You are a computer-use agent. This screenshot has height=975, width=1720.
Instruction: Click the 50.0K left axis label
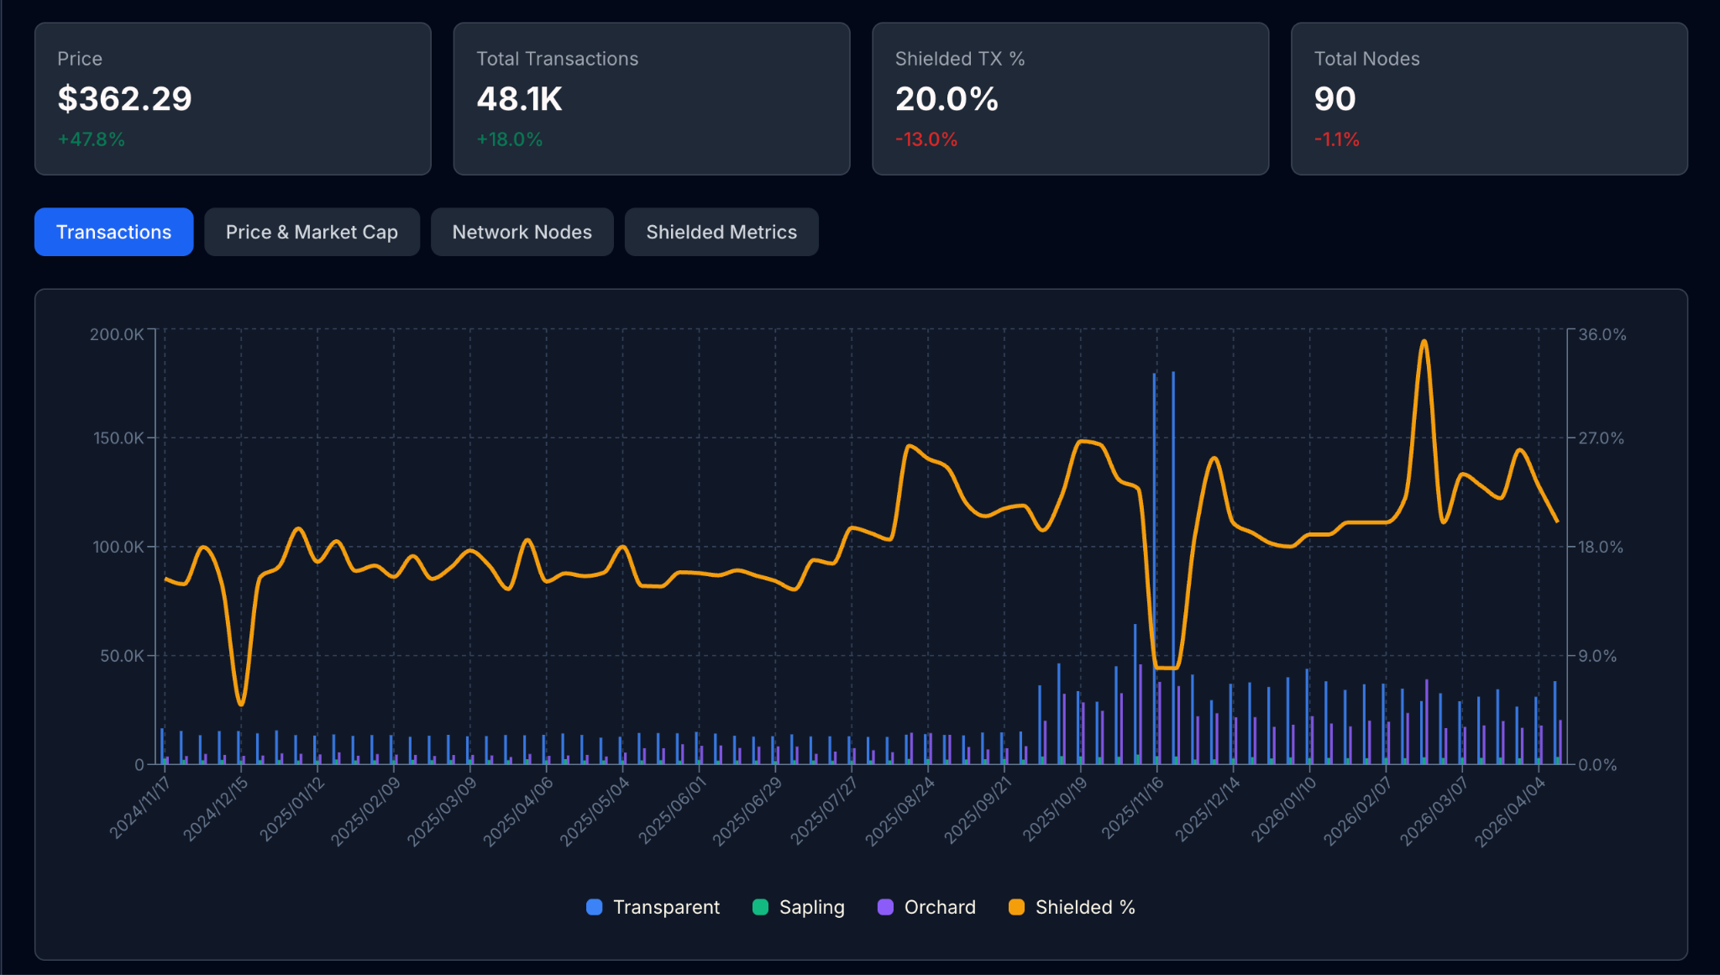click(x=122, y=656)
